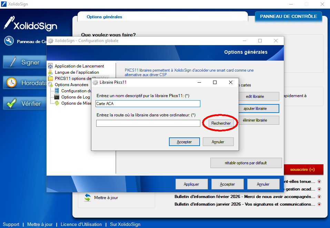
Task: Select 'Options de Log' tree item
Action: click(76, 97)
